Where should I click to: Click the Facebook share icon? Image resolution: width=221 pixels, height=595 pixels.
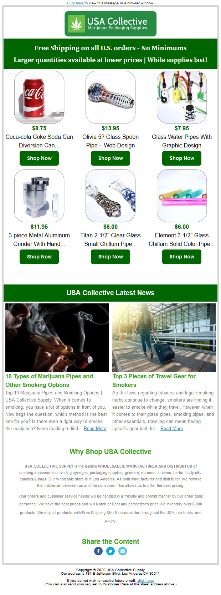[98, 551]
